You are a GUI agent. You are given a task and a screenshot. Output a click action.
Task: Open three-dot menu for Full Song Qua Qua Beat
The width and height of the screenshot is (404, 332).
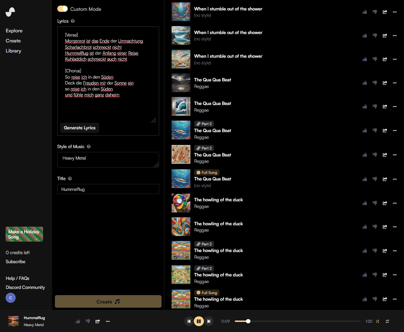click(395, 179)
